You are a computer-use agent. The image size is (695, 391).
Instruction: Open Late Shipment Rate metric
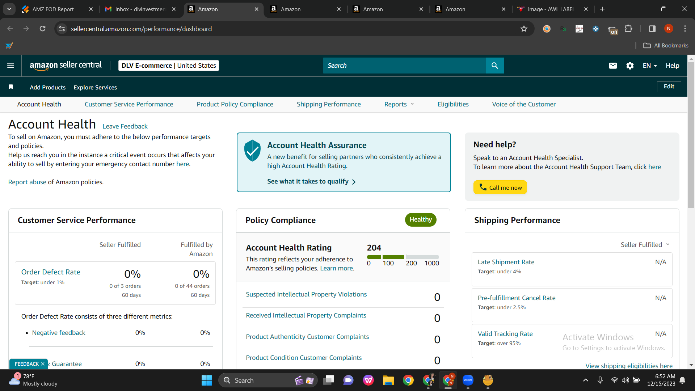(506, 262)
